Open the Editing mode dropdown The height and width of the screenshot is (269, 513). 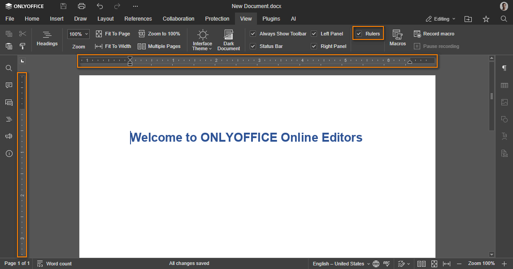(440, 19)
